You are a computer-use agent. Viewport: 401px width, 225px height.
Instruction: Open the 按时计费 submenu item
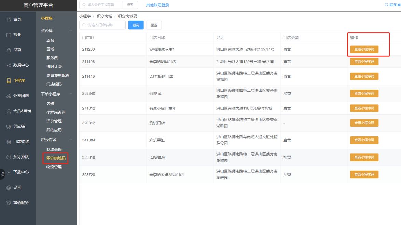[x=54, y=67]
